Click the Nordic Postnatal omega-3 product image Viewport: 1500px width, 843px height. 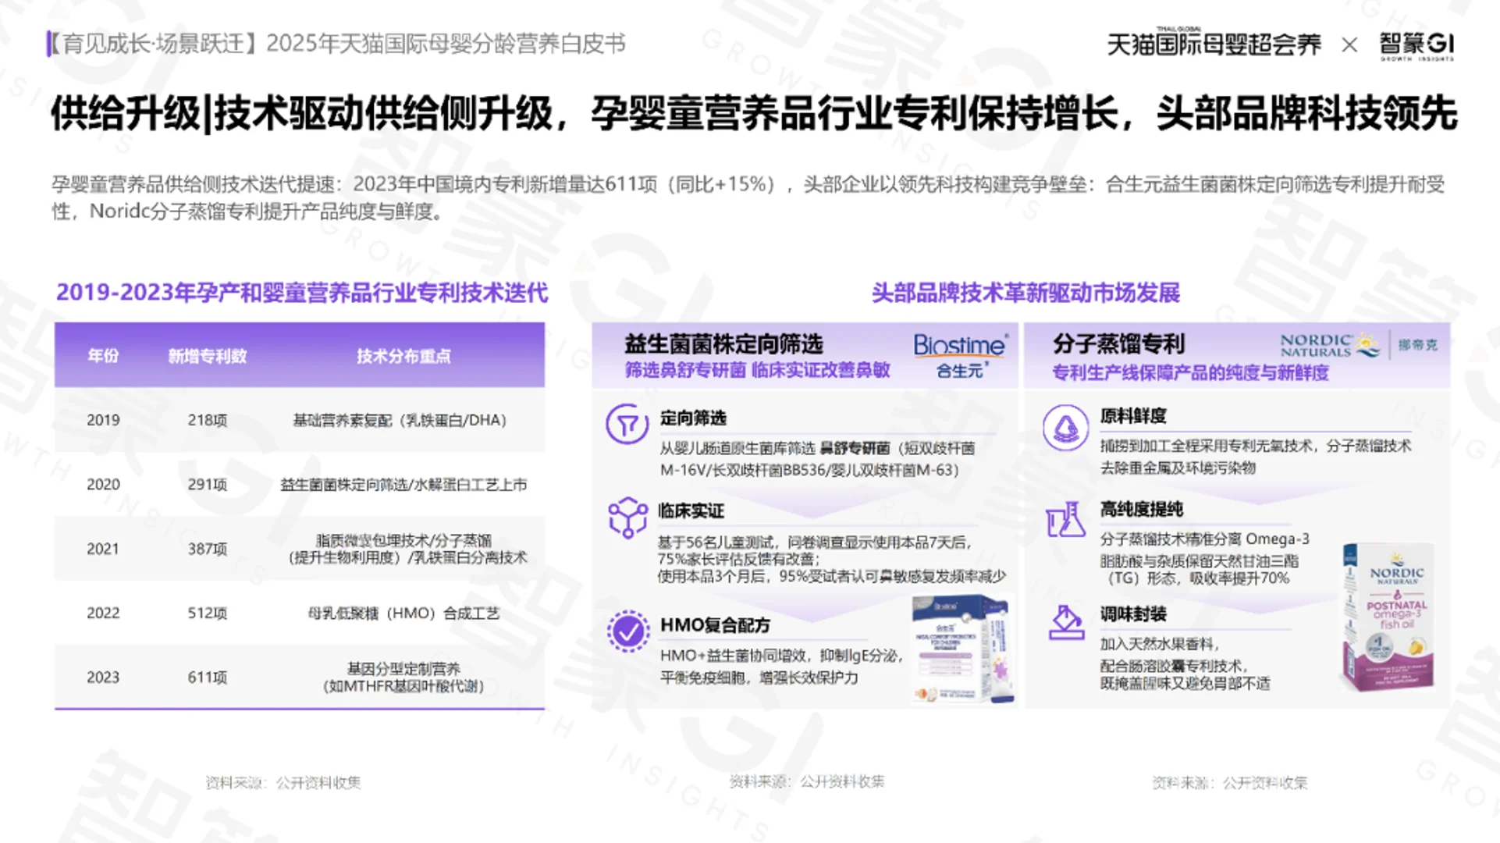[x=1390, y=618]
